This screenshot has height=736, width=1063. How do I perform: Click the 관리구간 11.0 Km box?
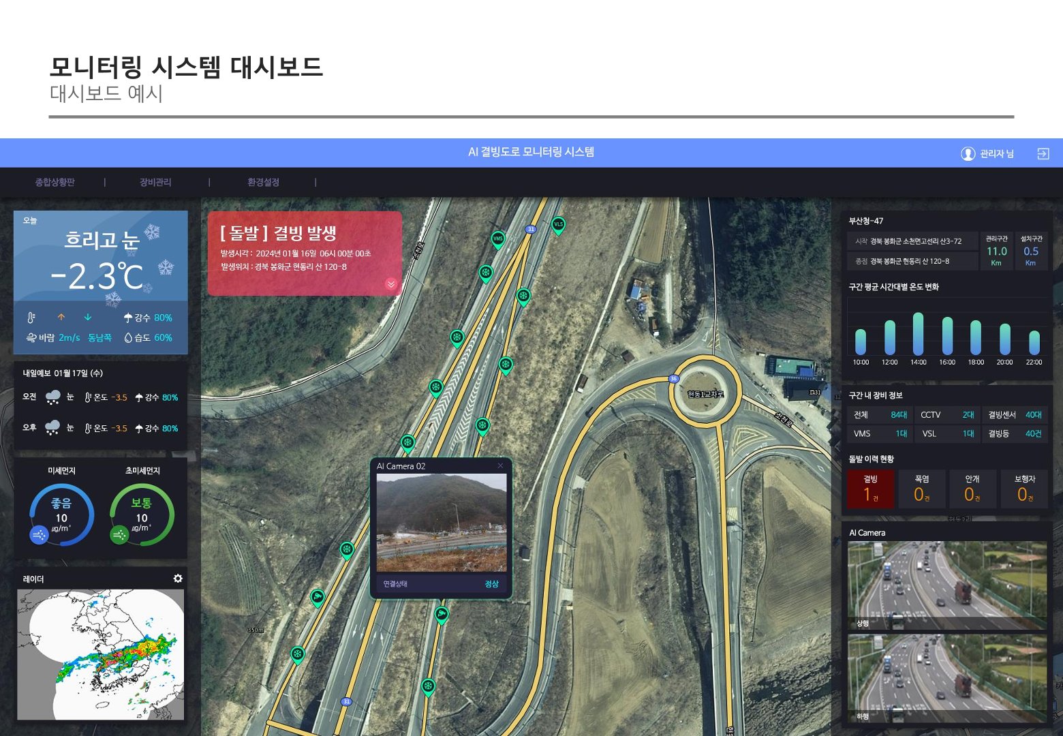(x=996, y=250)
